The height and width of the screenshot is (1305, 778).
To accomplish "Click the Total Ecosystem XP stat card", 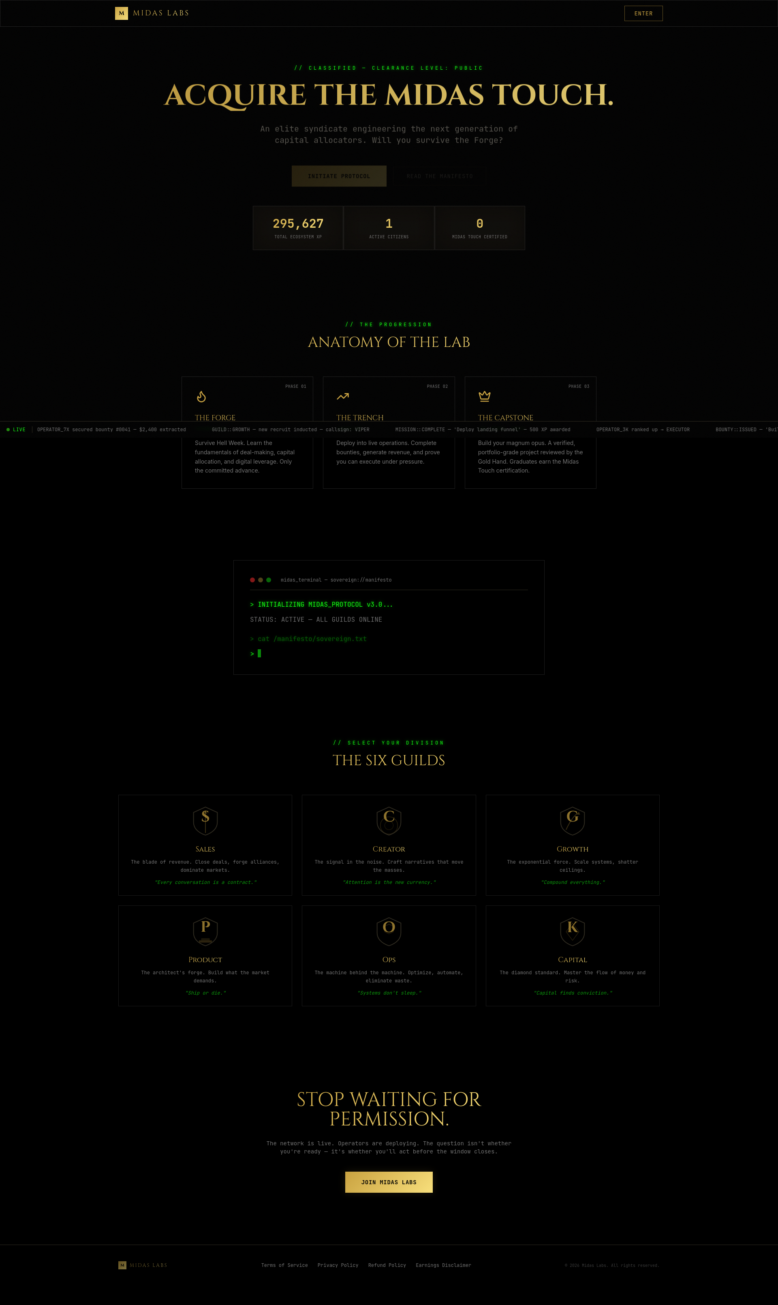I will [298, 228].
